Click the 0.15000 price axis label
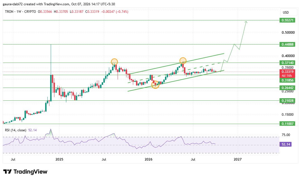 click(x=288, y=115)
